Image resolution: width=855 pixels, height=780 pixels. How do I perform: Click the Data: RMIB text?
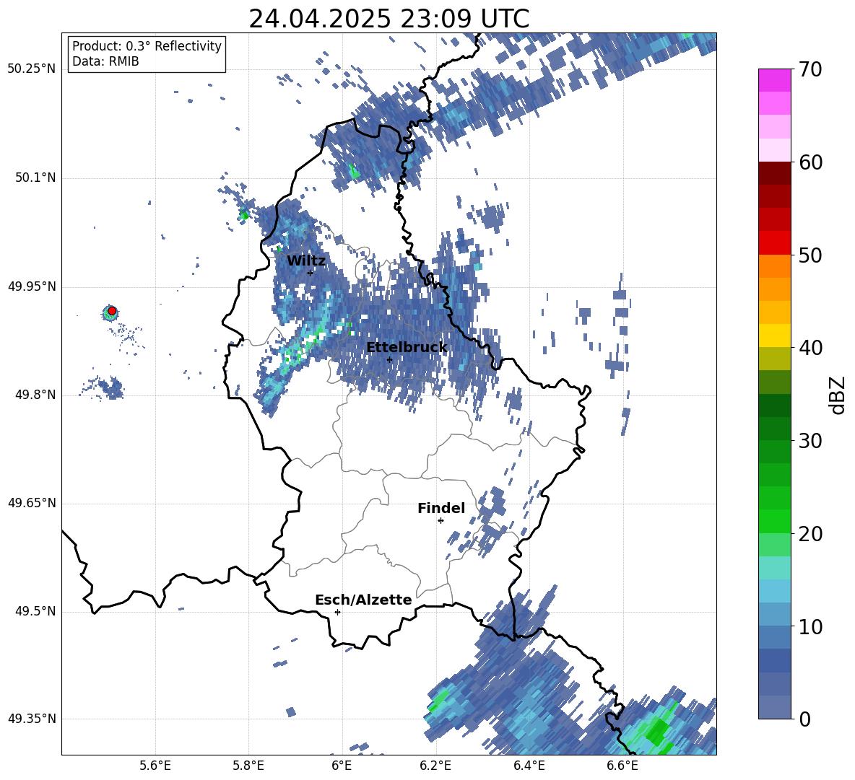[x=105, y=61]
